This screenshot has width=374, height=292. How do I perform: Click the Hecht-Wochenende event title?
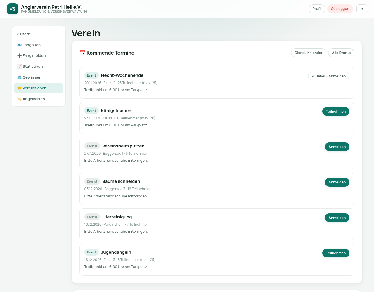point(122,75)
